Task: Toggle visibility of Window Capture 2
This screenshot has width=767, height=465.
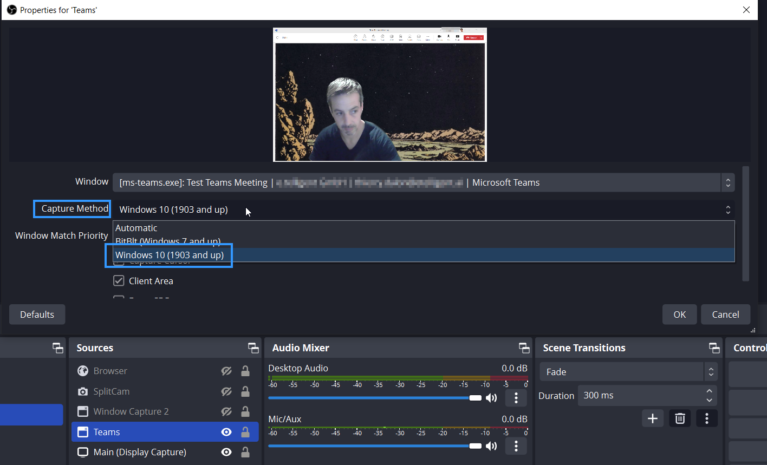Action: 226,411
